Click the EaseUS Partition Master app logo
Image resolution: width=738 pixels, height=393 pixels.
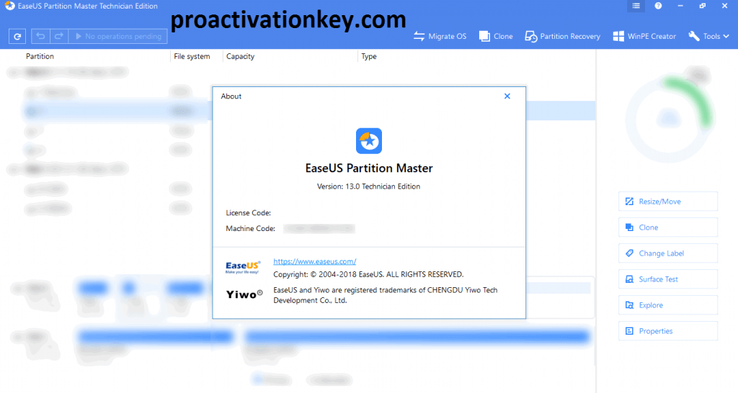pyautogui.click(x=368, y=141)
